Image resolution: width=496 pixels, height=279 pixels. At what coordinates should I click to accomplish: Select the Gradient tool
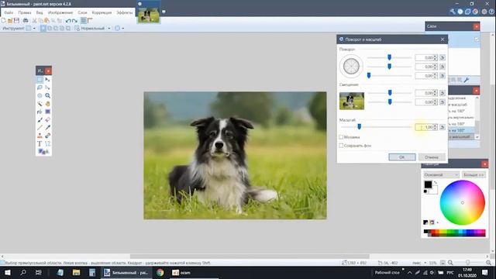click(47, 112)
